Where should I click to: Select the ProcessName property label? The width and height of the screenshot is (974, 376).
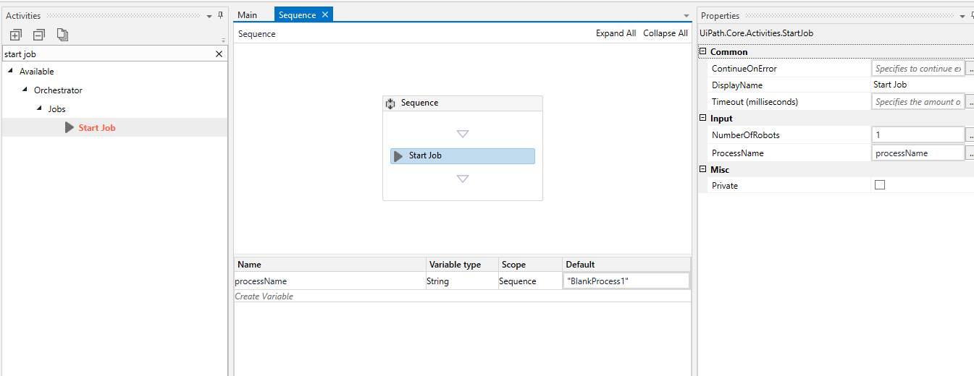point(738,153)
